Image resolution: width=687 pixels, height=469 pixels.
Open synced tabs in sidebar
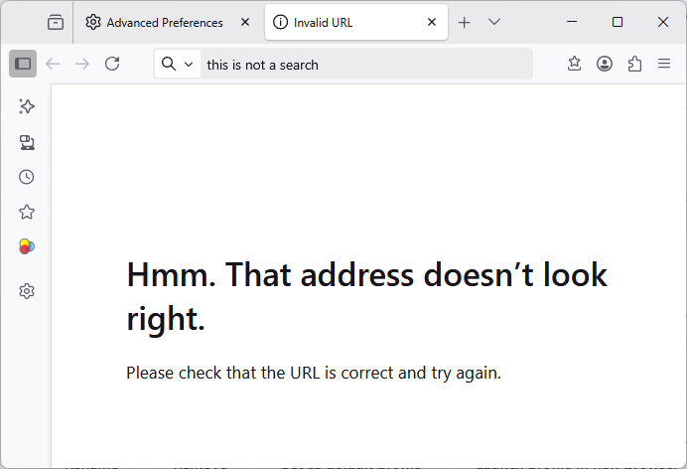point(27,142)
